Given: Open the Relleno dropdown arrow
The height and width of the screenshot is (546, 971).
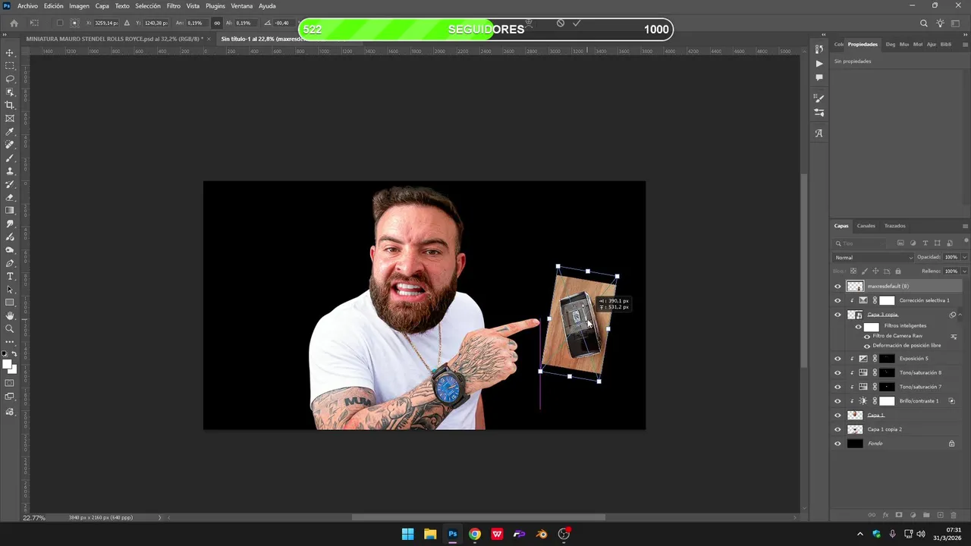Looking at the screenshot, I should (964, 271).
